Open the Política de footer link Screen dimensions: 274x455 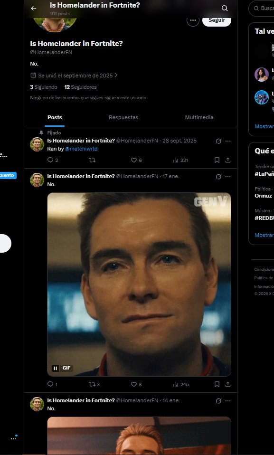point(264,278)
